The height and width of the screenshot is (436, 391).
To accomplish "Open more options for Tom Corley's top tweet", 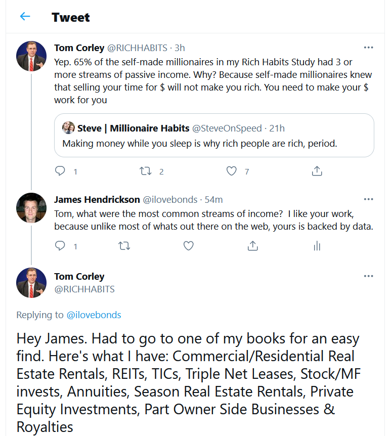I will pyautogui.click(x=368, y=48).
